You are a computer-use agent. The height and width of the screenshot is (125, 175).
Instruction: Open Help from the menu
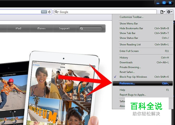pyautogui.click(x=143, y=90)
